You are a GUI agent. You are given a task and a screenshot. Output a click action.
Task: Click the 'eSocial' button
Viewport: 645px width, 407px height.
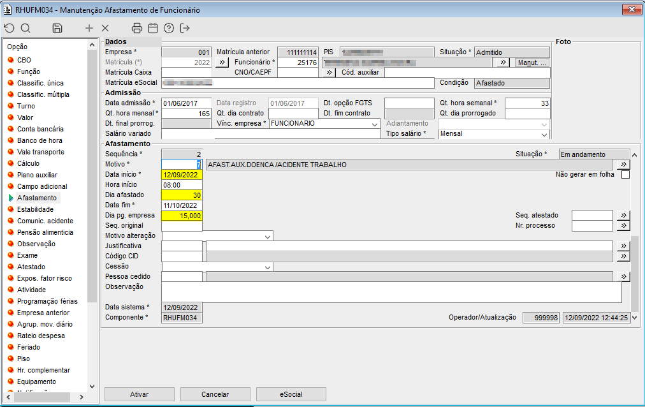291,394
